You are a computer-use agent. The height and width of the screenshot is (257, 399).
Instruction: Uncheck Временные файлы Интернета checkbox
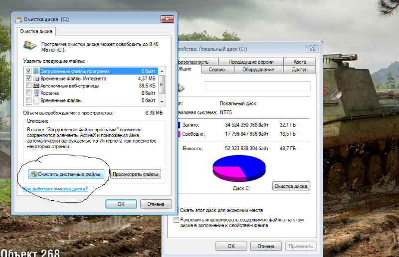(28, 78)
